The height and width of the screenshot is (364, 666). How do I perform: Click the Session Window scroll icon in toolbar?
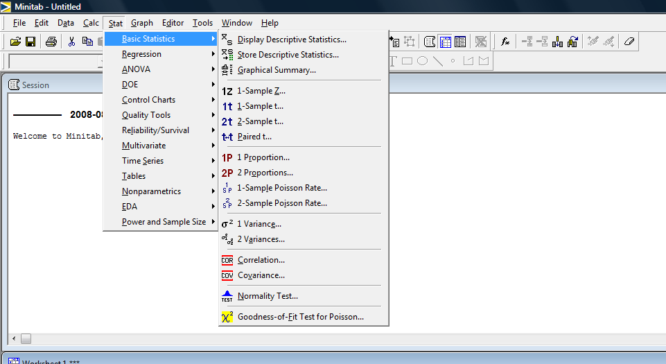coord(430,42)
